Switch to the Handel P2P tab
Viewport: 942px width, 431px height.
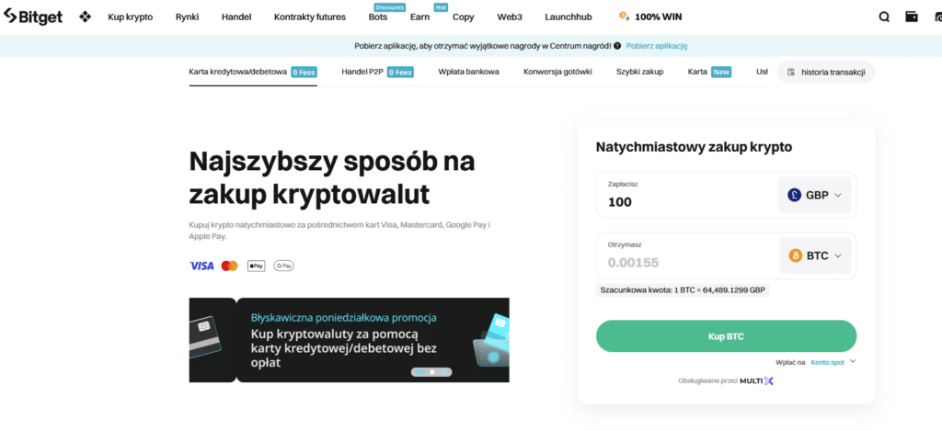tap(362, 72)
